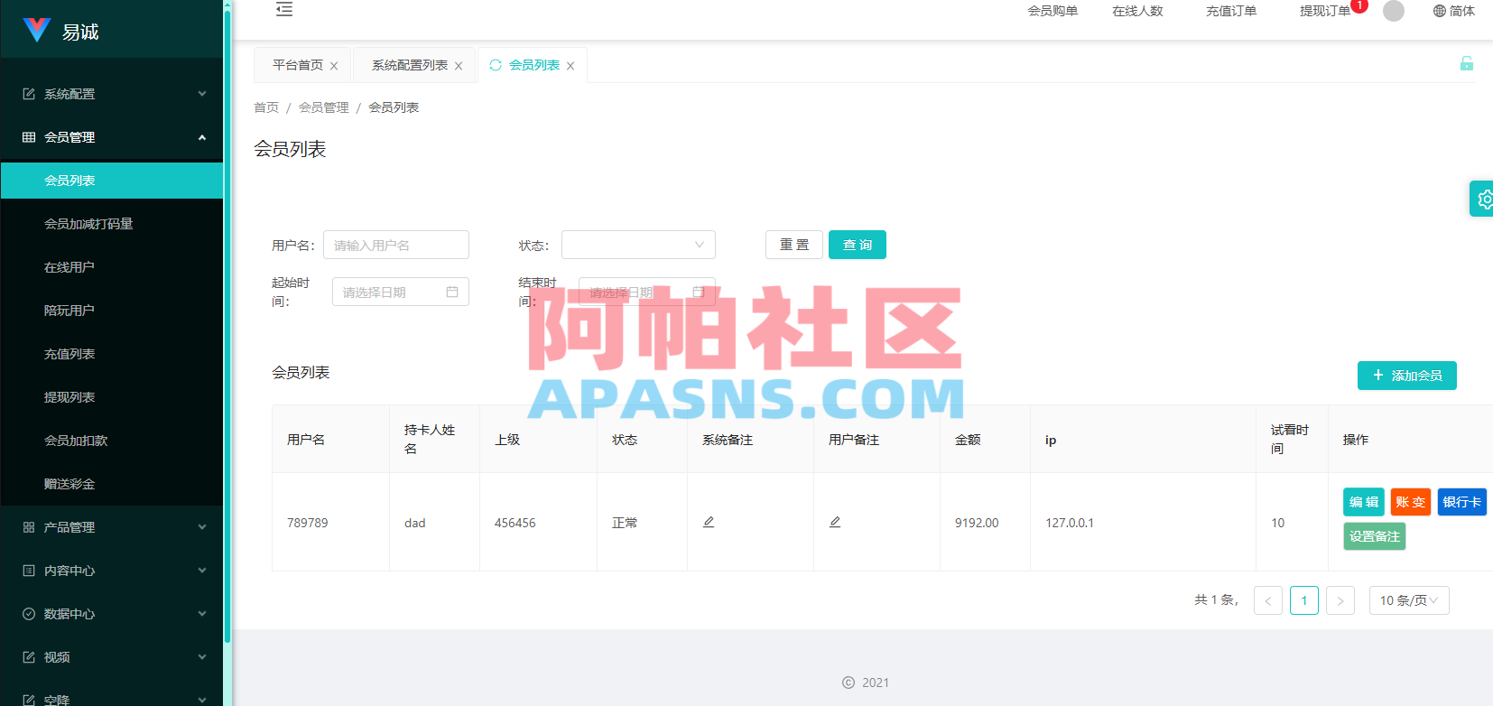Click 首页 in the breadcrumb
Screen dimensions: 1493x706
click(x=266, y=107)
